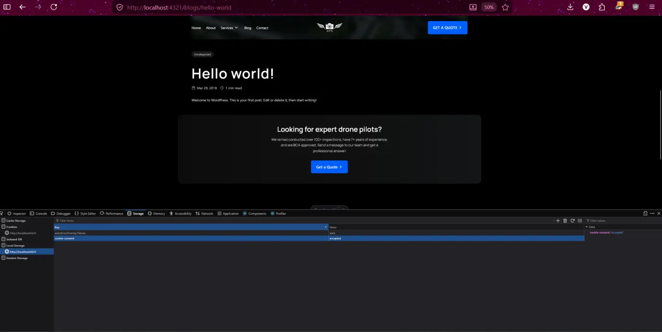The width and height of the screenshot is (662, 332).
Task: Click the shield tracking protection icon
Action: (x=120, y=8)
